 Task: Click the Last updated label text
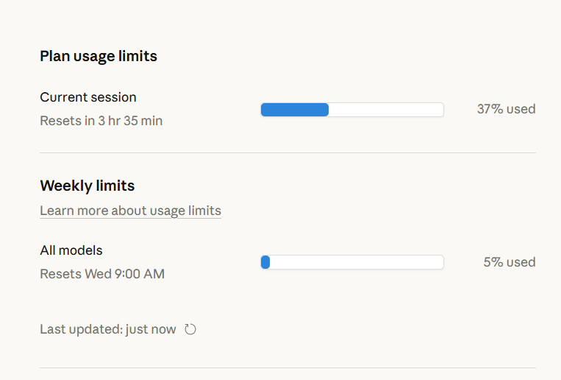click(x=81, y=329)
